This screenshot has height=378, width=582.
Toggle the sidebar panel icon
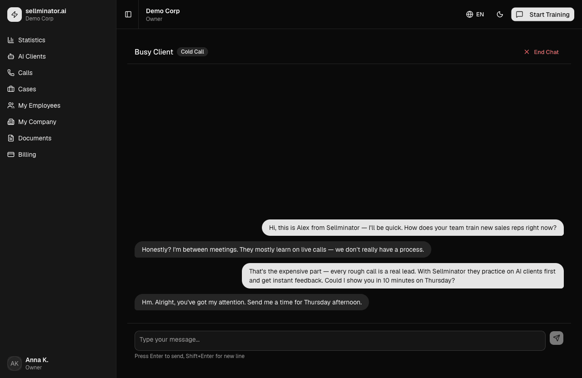tap(128, 15)
